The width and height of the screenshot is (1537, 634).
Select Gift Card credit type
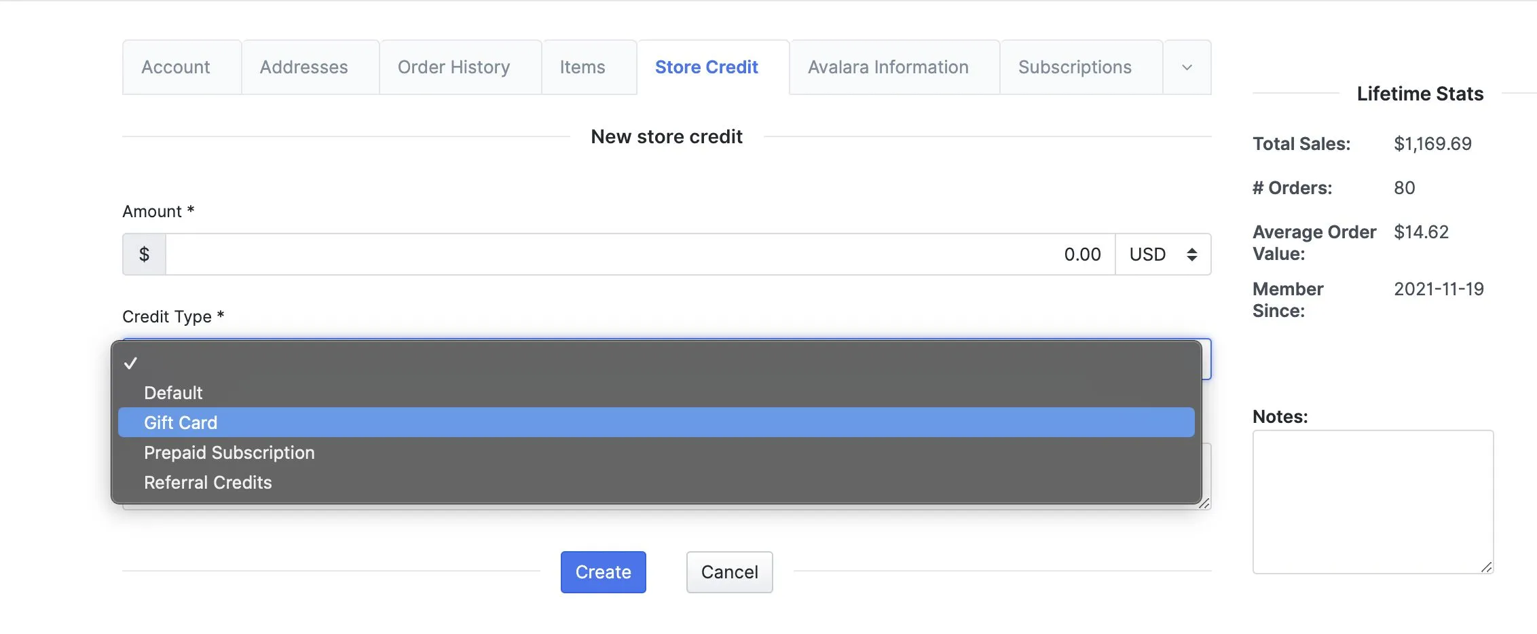656,422
